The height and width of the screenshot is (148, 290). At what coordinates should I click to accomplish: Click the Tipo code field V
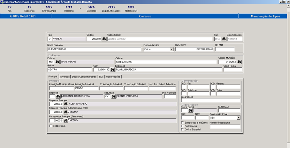(49, 39)
